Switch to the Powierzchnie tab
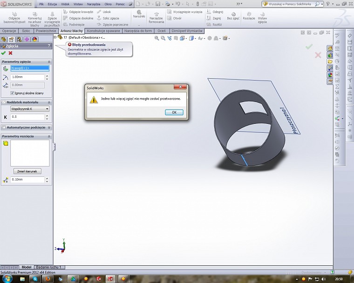This screenshot has width=354, height=283. click(x=46, y=31)
